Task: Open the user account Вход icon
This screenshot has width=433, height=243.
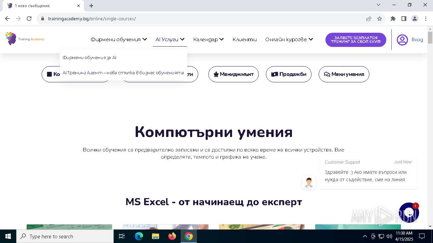Action: [402, 40]
